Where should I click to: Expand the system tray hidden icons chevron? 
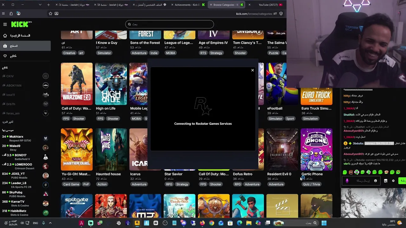click(x=50, y=223)
